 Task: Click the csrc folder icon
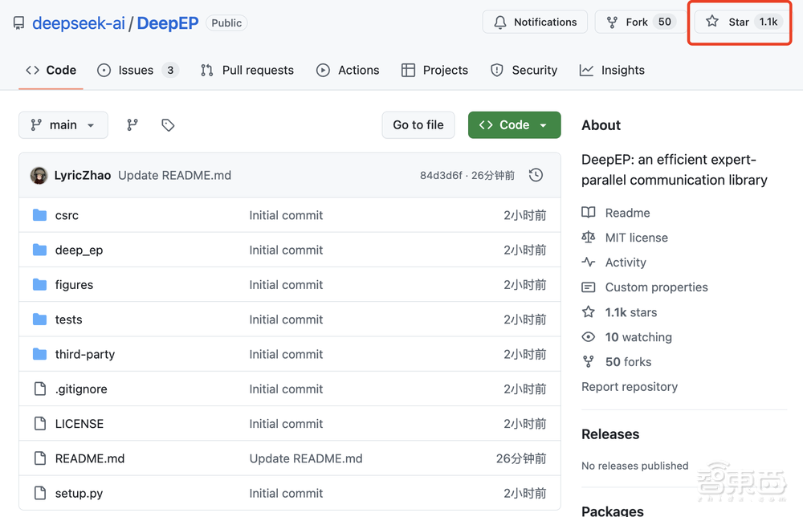pyautogui.click(x=40, y=215)
